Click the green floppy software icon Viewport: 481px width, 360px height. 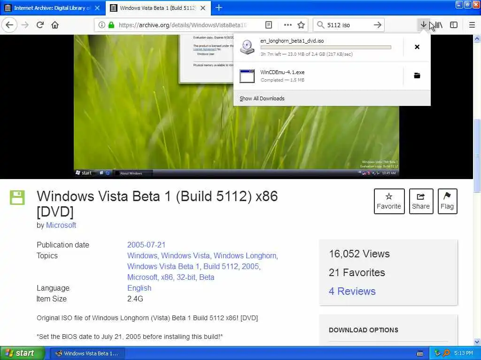pyautogui.click(x=17, y=197)
